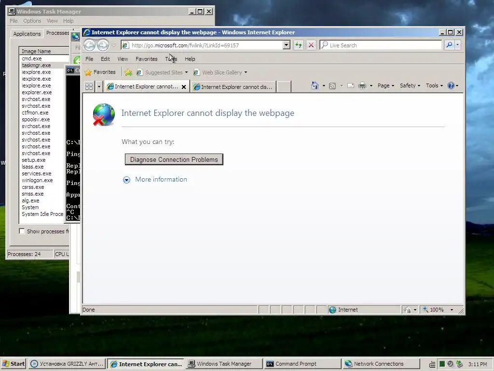Select setup.exe in process list
This screenshot has width=494, height=371.
click(33, 160)
